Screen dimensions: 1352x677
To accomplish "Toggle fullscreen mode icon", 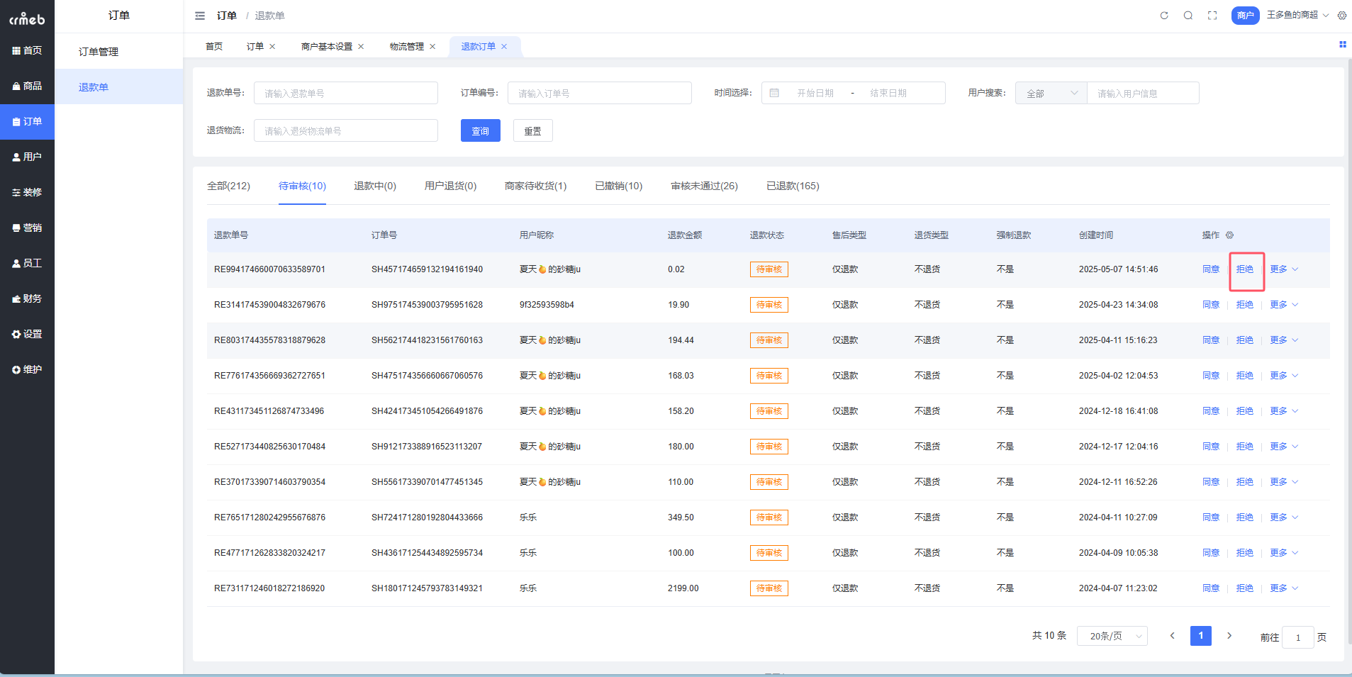I will 1212,16.
